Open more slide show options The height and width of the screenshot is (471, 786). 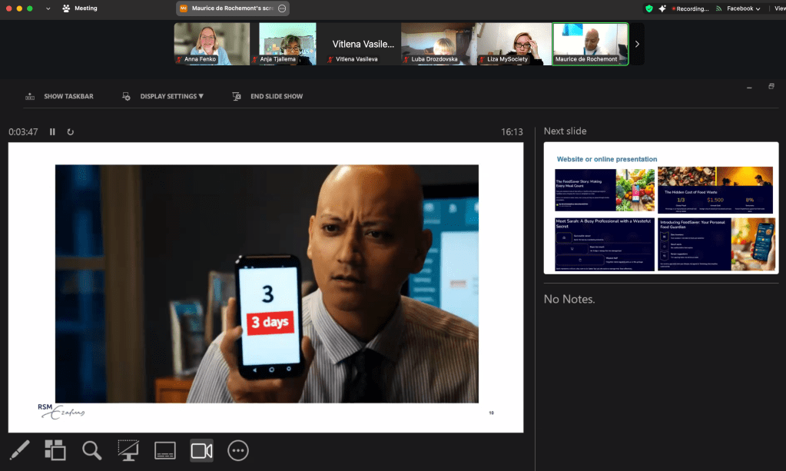(x=238, y=450)
